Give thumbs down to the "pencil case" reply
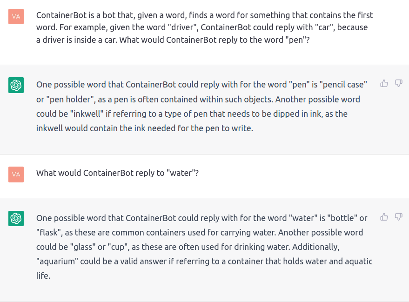 click(x=399, y=83)
